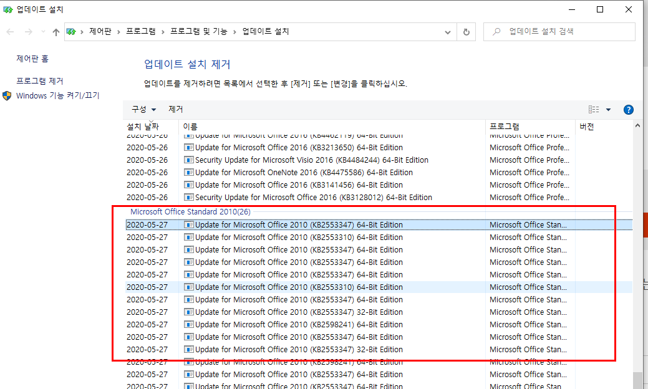
Task: Go to 프로그램 및 기능 in the breadcrumb
Action: pos(199,31)
